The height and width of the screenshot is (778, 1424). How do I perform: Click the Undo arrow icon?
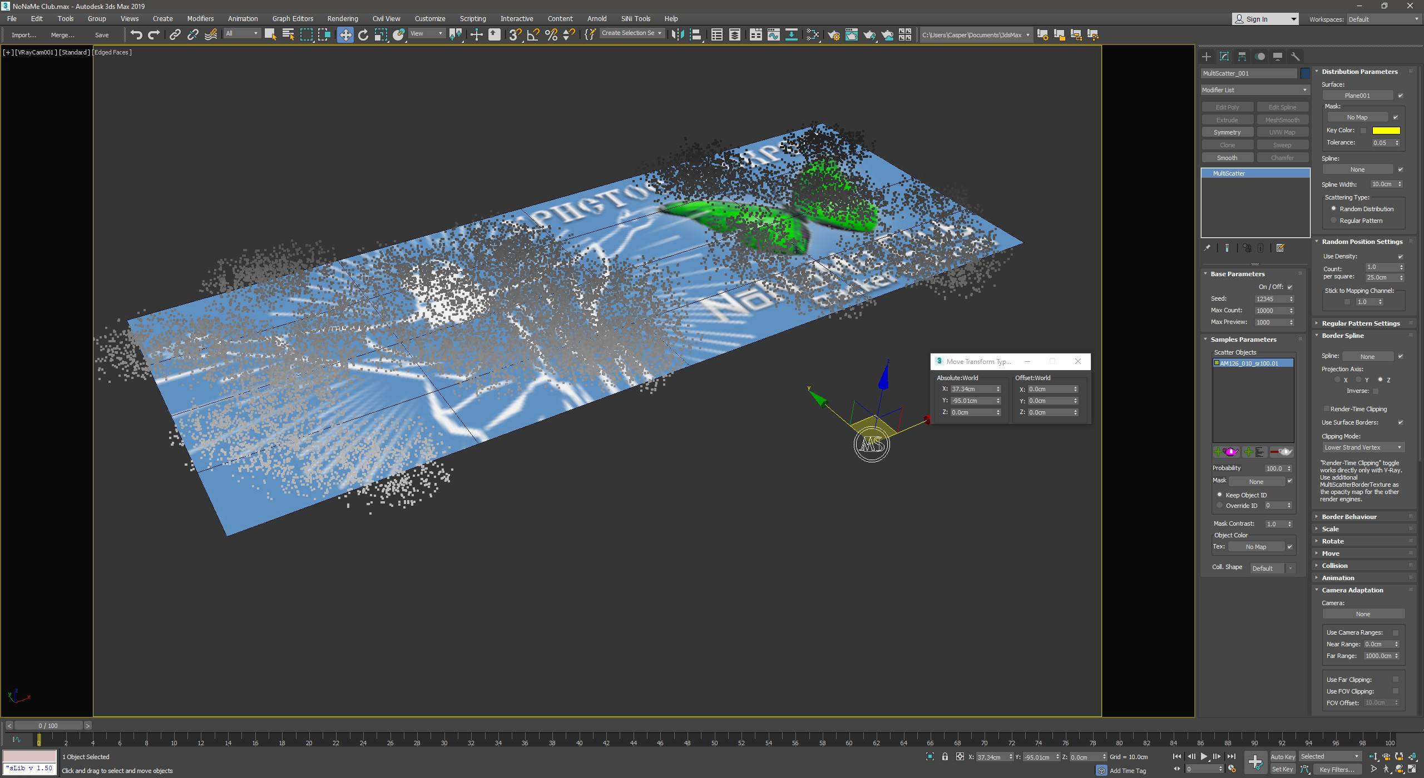click(x=136, y=34)
